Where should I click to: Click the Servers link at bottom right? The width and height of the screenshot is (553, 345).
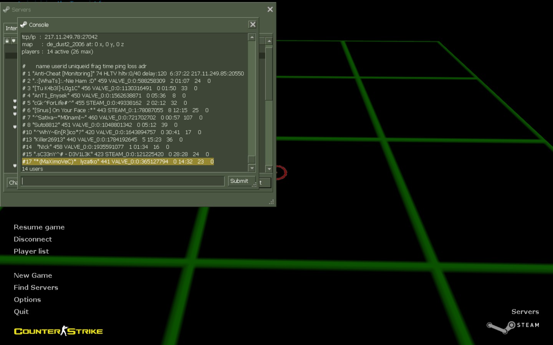coord(525,312)
